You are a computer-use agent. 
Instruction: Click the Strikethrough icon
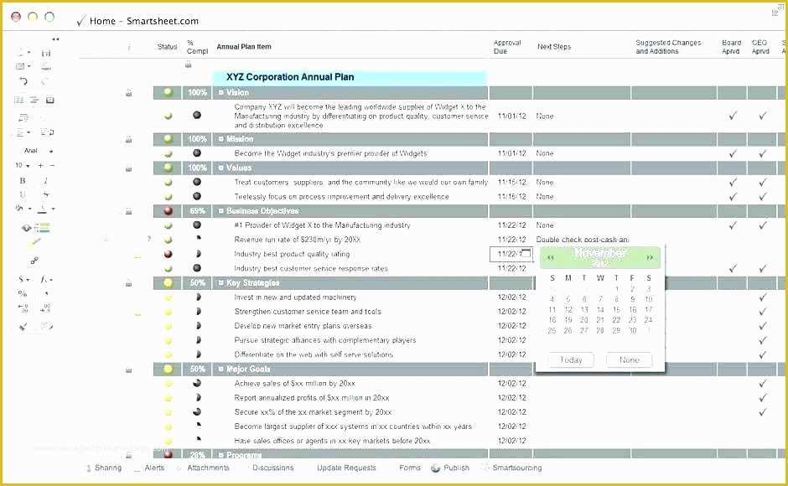(x=46, y=194)
